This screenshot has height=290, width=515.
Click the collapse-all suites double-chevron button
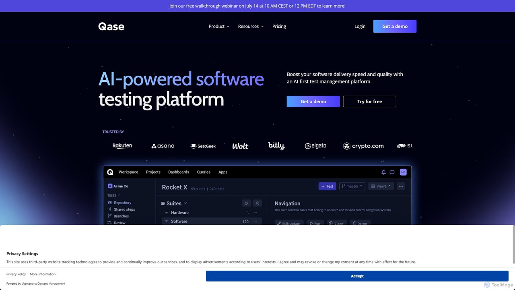(257, 203)
